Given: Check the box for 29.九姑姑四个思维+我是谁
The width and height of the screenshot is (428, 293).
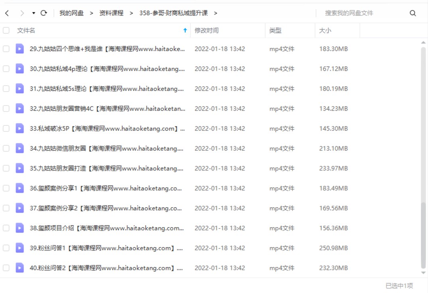Looking at the screenshot, I should (x=6, y=49).
